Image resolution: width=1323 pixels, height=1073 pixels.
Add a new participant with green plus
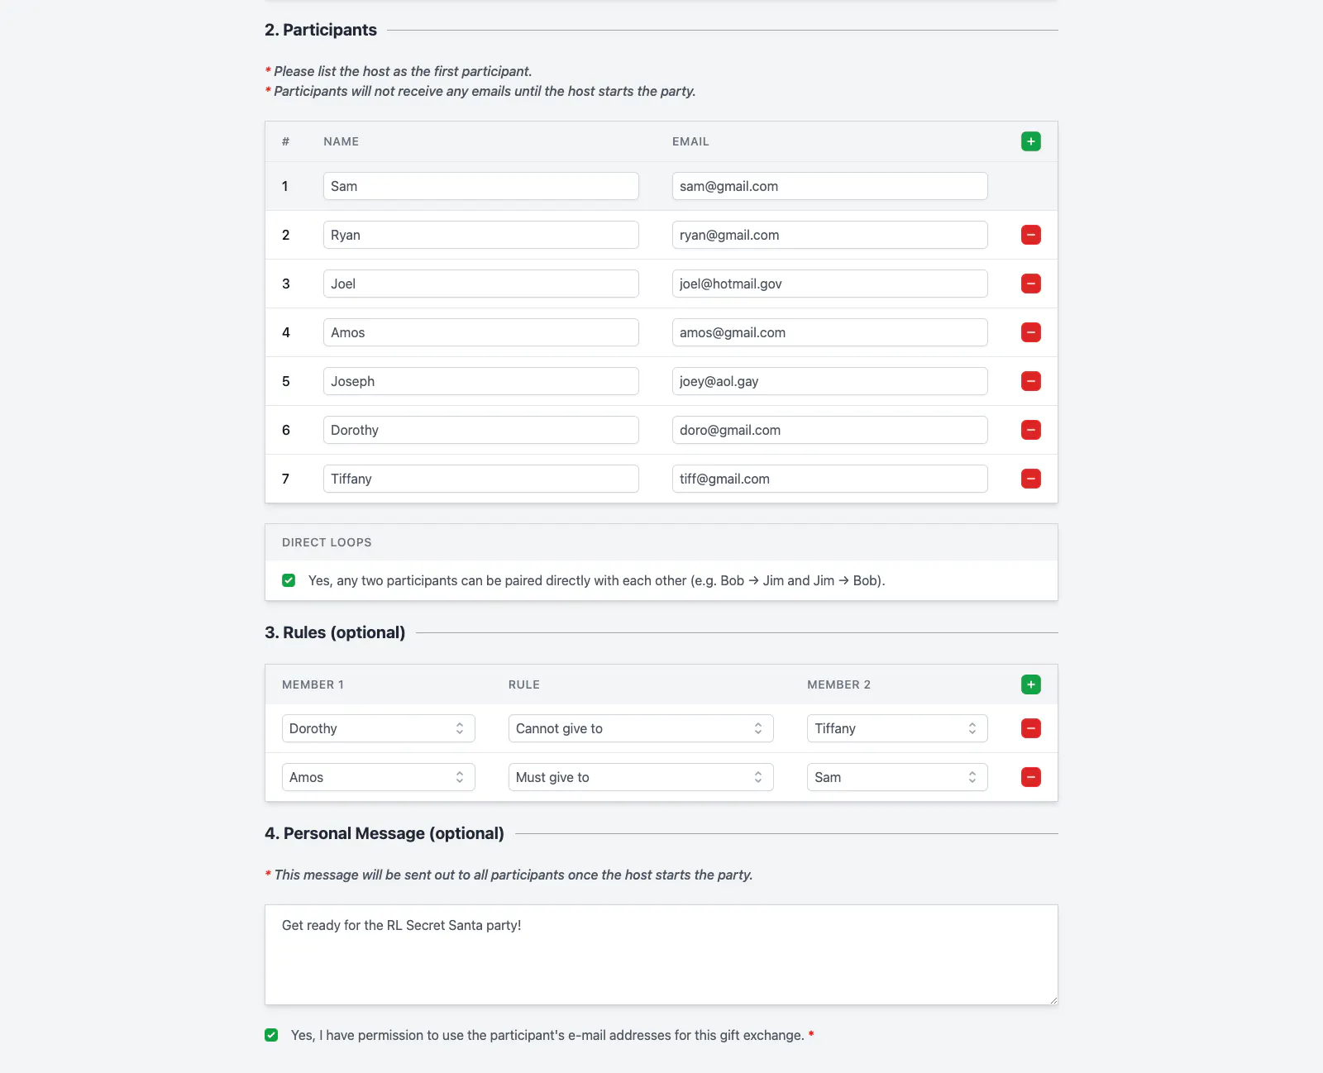coord(1030,141)
